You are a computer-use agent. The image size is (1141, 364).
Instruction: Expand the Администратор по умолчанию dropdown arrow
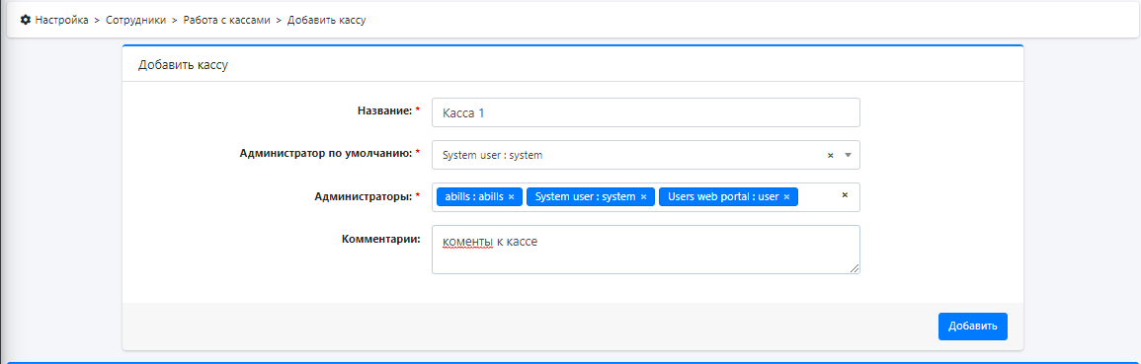[x=848, y=155]
